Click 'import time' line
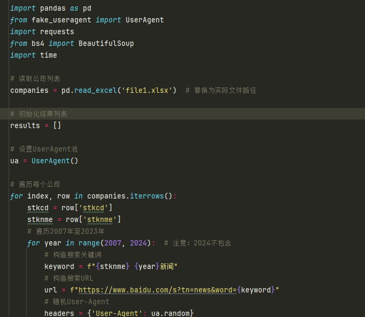The height and width of the screenshot is (317, 365). (34, 56)
